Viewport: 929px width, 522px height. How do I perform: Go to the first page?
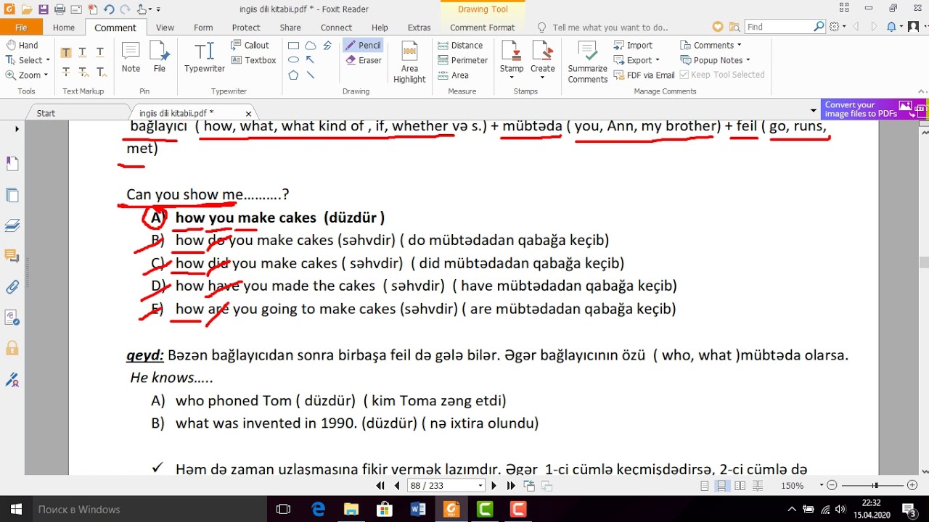(380, 486)
